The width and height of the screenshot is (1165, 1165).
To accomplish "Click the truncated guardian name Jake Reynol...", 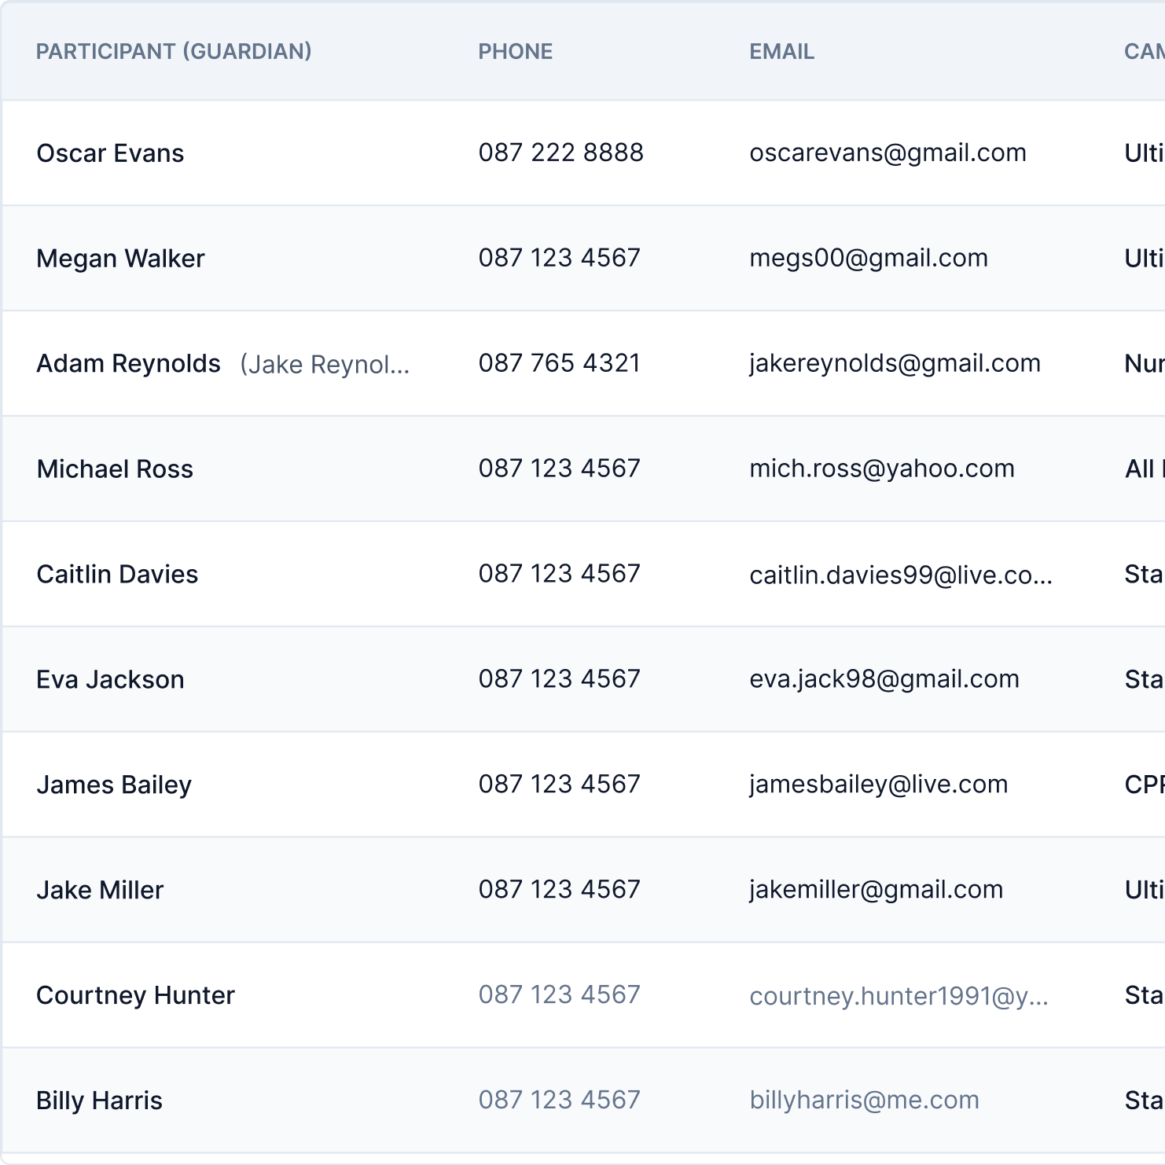I will 325,365.
